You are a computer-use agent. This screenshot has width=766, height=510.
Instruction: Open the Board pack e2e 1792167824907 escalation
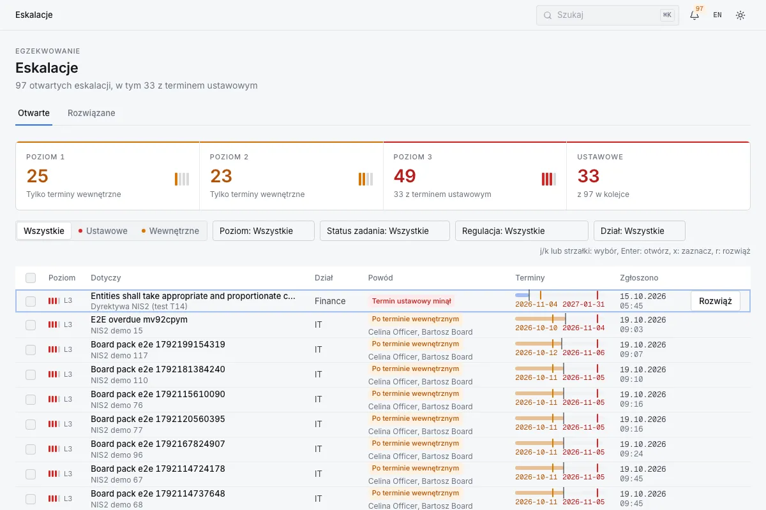(158, 444)
